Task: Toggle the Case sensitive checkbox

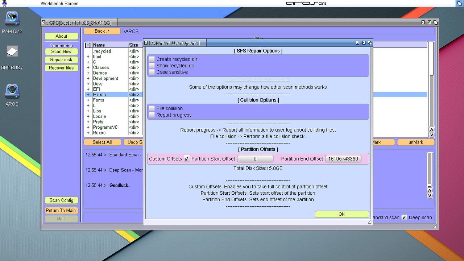Action: click(x=152, y=72)
